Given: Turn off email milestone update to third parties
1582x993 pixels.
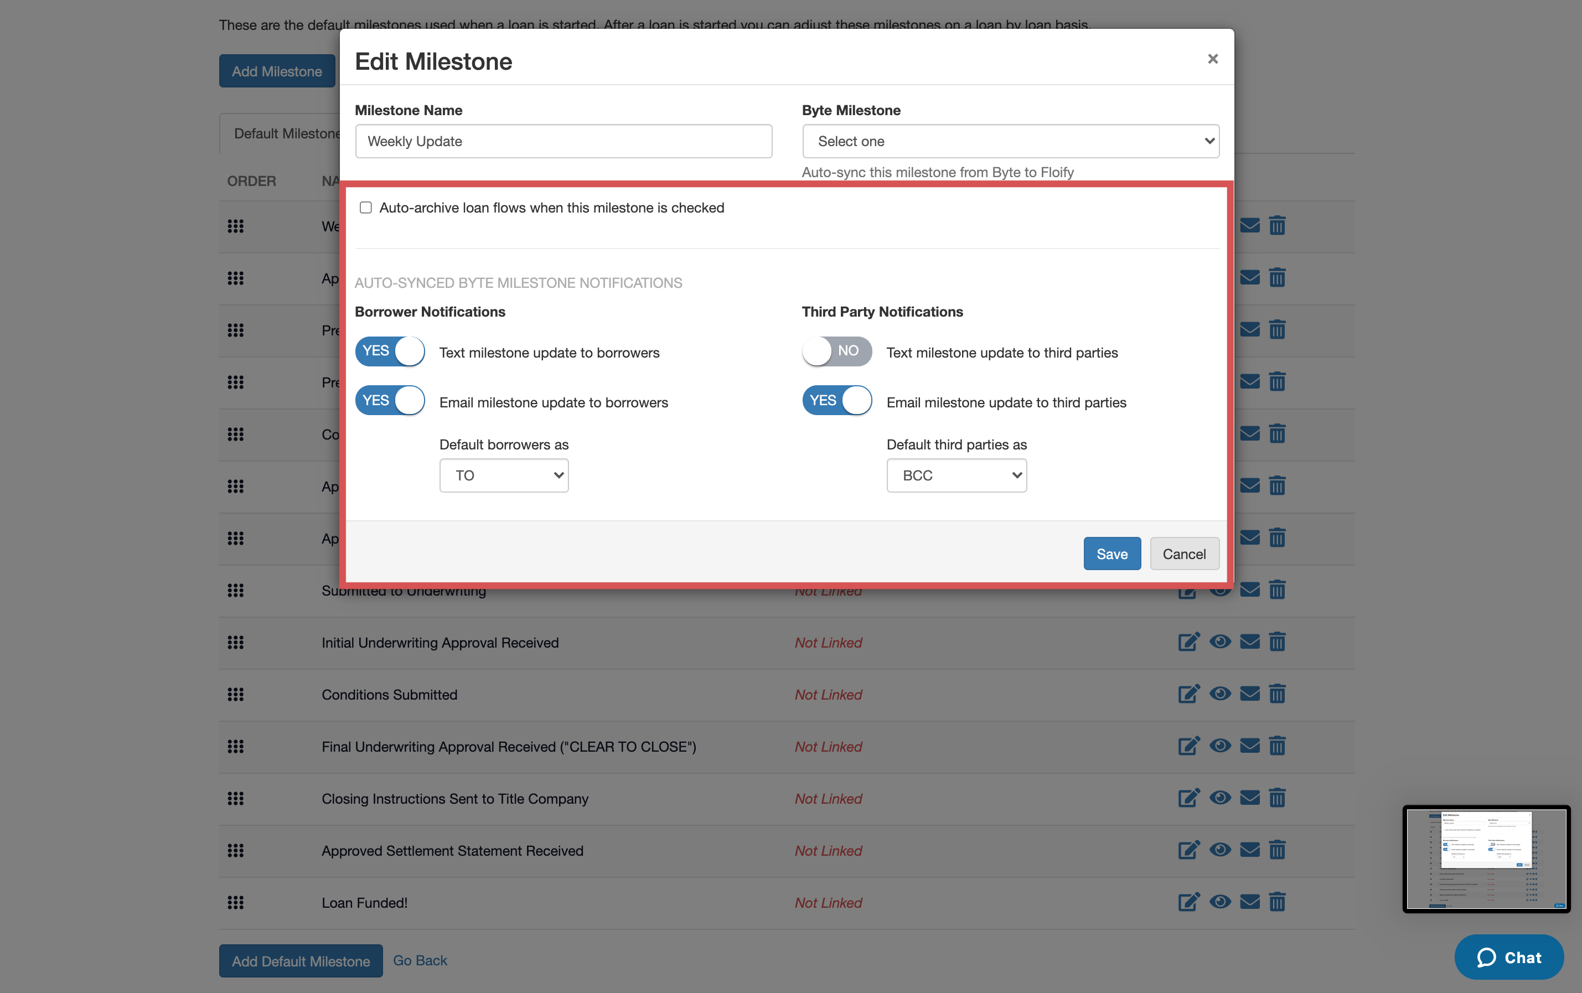Looking at the screenshot, I should point(836,401).
